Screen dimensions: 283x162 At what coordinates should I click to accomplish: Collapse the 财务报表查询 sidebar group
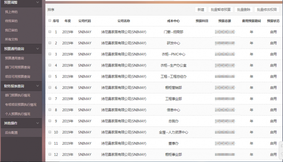click(37, 86)
